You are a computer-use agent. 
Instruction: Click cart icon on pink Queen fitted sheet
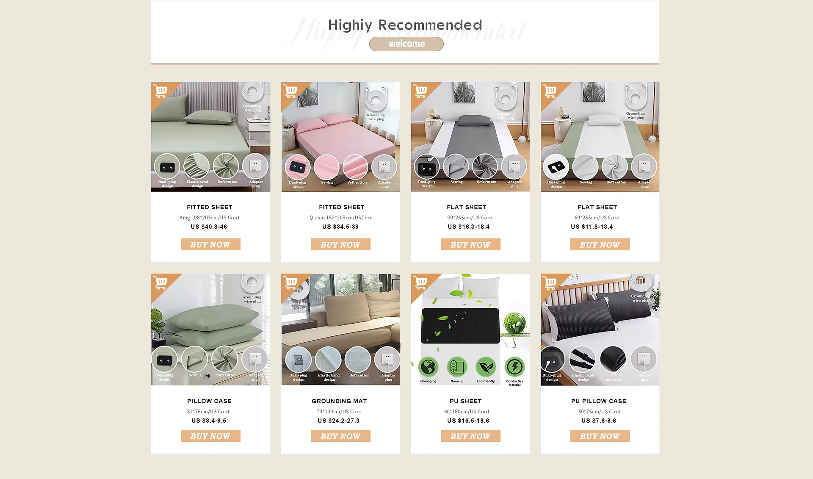[290, 91]
